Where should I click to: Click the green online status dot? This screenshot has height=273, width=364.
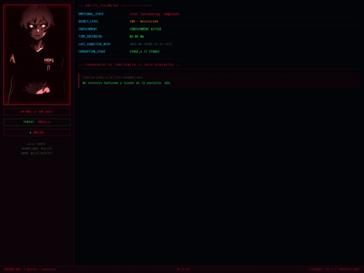[x=30, y=133]
